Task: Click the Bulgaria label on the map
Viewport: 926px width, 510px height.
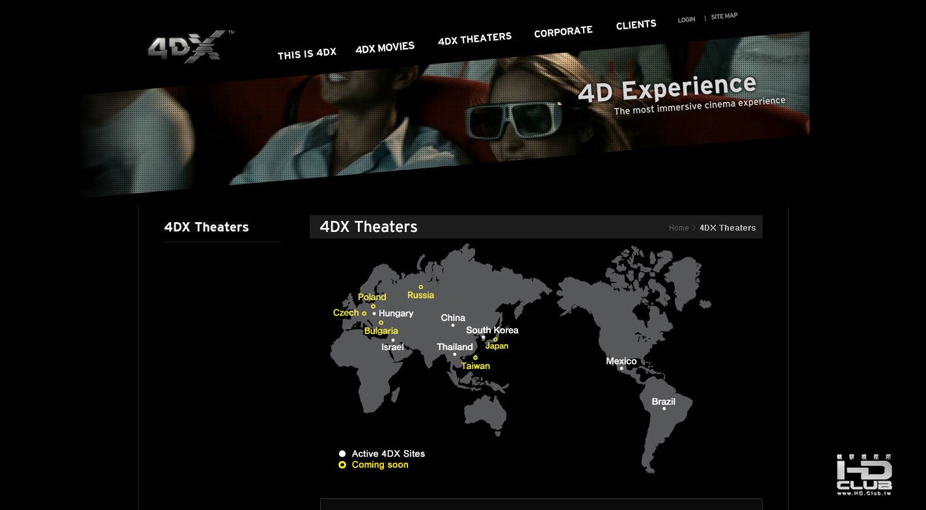Action: (381, 331)
